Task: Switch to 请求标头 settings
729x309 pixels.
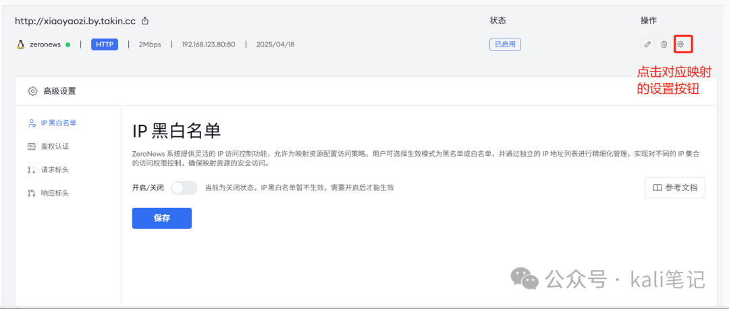Action: click(x=54, y=170)
